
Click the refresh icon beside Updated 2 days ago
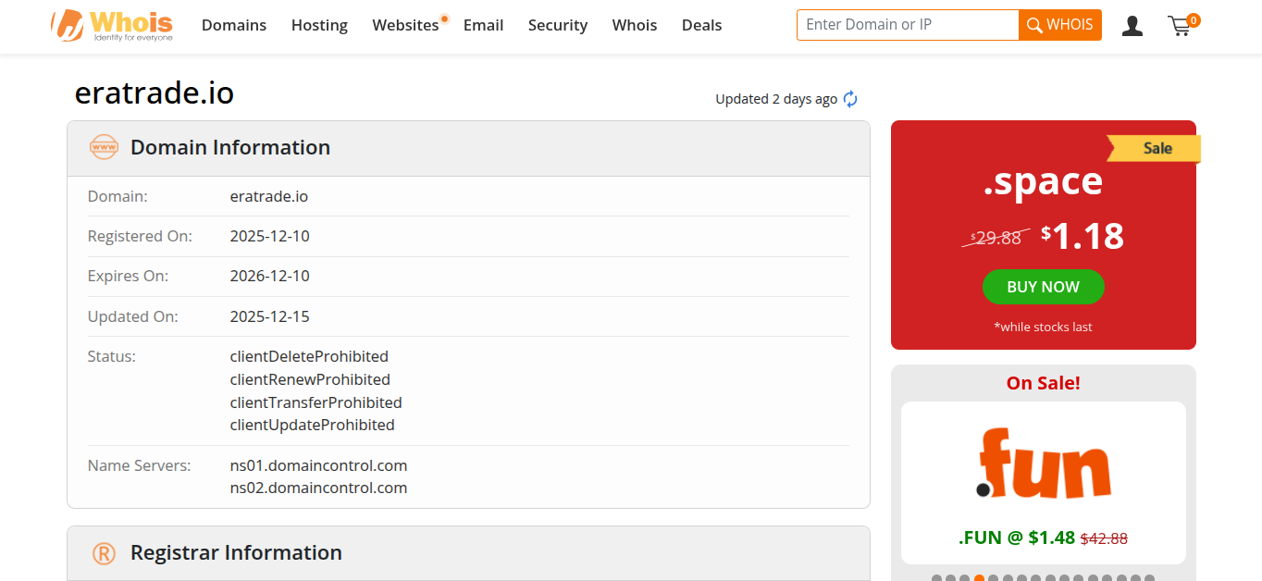(x=850, y=99)
